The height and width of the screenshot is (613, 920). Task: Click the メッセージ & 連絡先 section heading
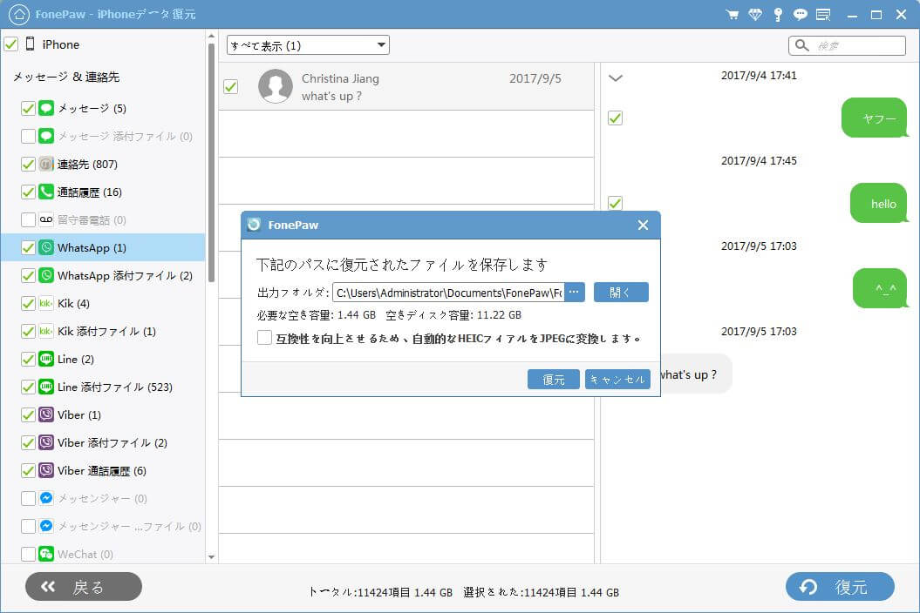66,77
